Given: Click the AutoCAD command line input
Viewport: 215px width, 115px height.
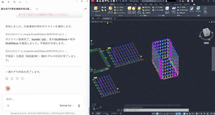Looking at the screenshot, I should (x=156, y=110).
